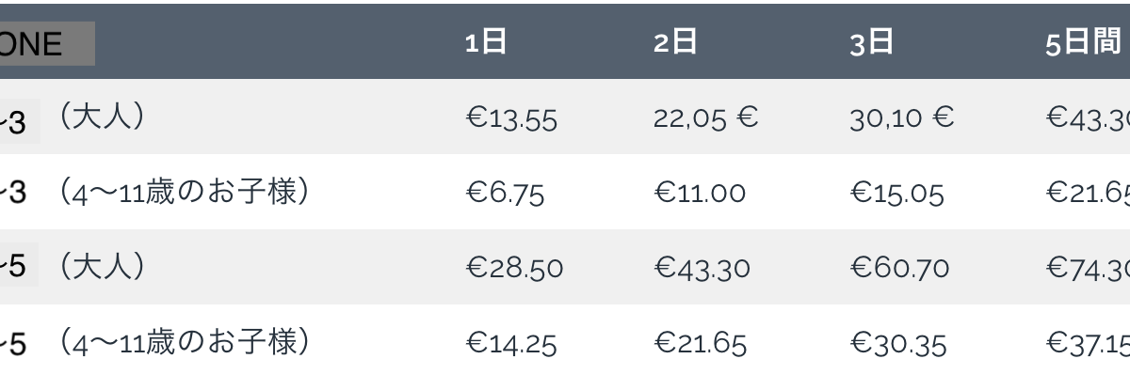Select the €6.75 child one-day price
Image resolution: width=1130 pixels, height=390 pixels.
(505, 194)
